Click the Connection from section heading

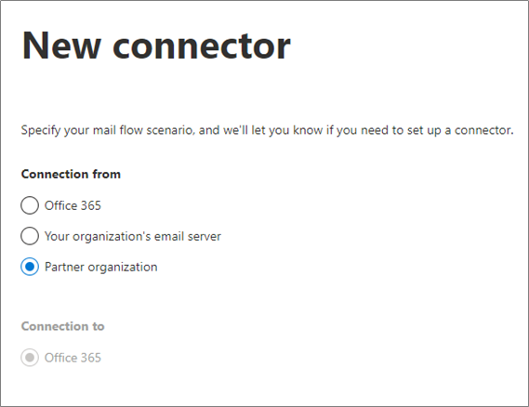pos(71,174)
